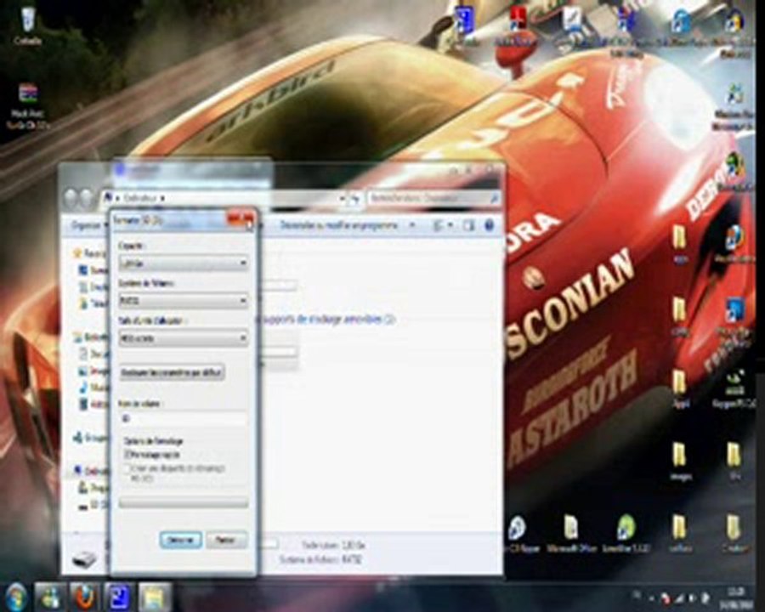The width and height of the screenshot is (765, 612).
Task: Click the blue app icon next to Firefox
Action: click(119, 597)
